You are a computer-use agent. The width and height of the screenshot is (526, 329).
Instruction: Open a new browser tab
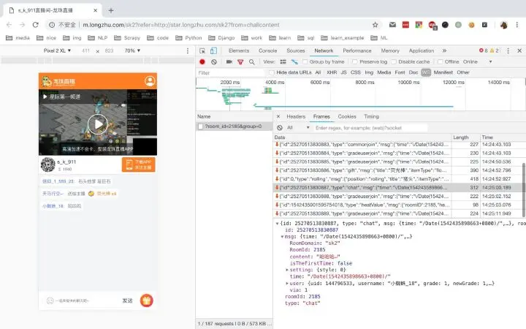click(111, 10)
